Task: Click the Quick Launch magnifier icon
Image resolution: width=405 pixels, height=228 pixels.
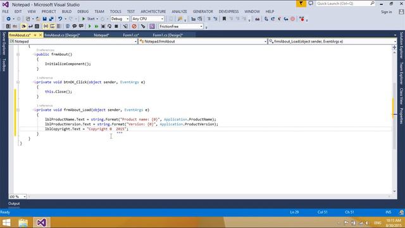Action: (x=372, y=3)
